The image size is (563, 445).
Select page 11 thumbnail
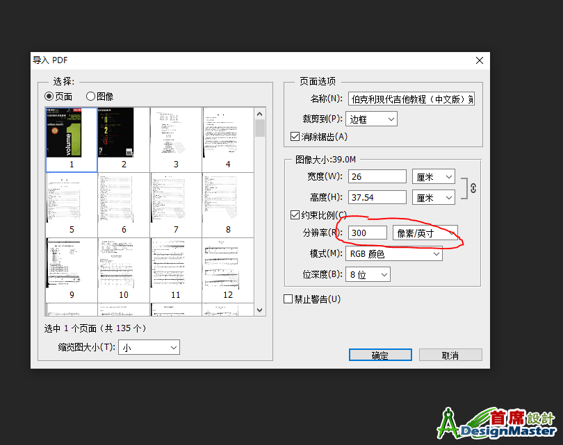(x=176, y=270)
